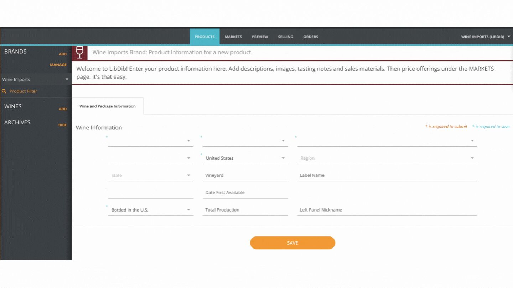The width and height of the screenshot is (513, 288).
Task: Click ADD next to WINES
Action: tap(63, 109)
